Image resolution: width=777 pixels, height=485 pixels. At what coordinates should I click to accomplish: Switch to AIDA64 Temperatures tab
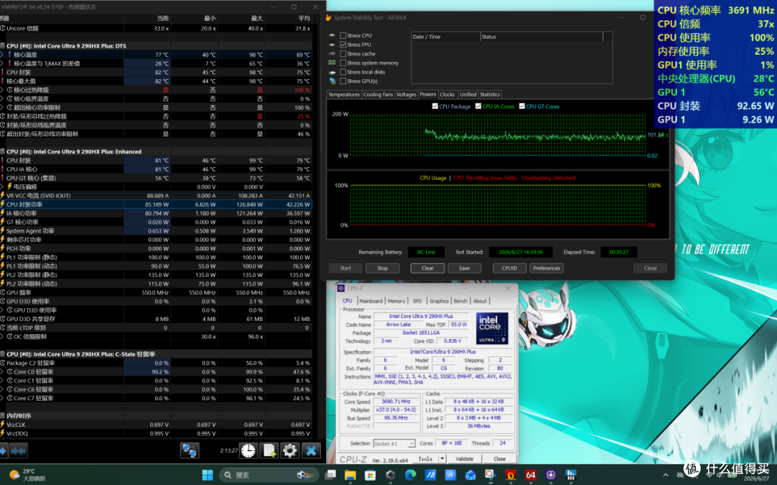click(x=344, y=94)
